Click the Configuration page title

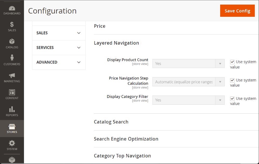tap(52, 11)
